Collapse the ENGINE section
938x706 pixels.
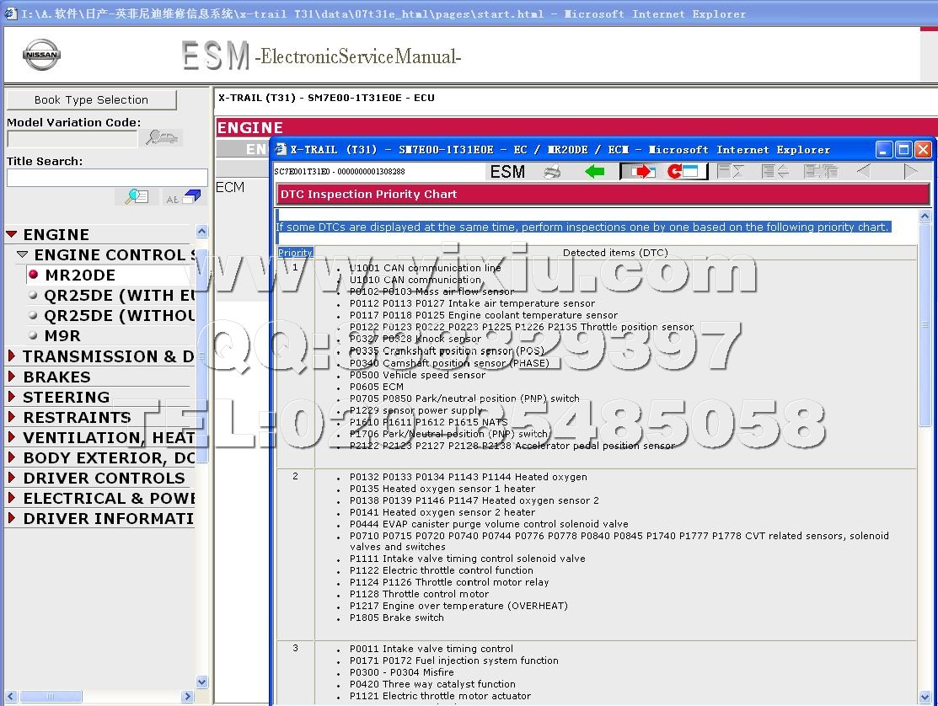tap(12, 235)
